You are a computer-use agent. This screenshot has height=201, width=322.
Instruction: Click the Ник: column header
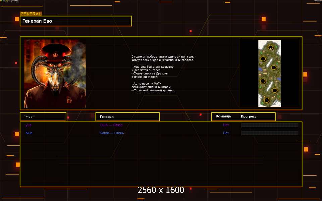pos(43,117)
